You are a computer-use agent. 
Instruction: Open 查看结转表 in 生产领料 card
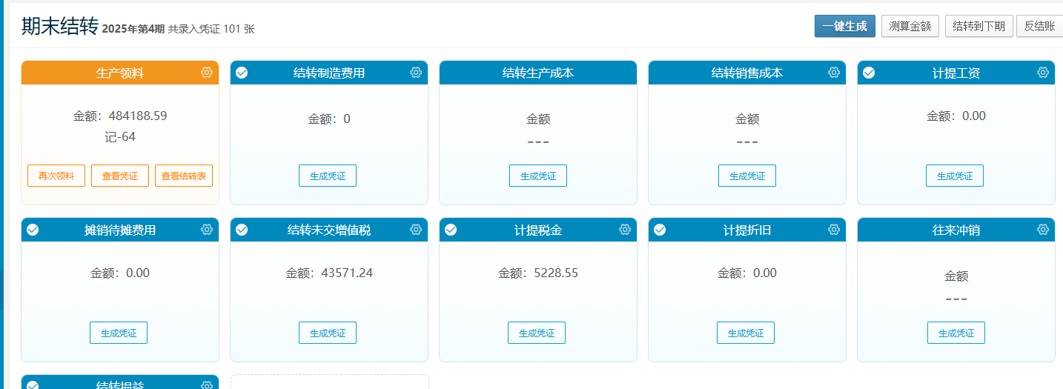184,176
